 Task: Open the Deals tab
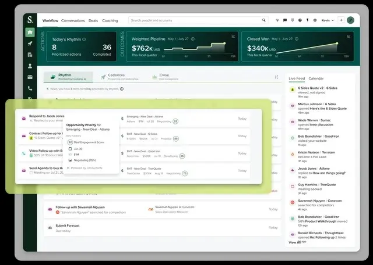pos(93,21)
